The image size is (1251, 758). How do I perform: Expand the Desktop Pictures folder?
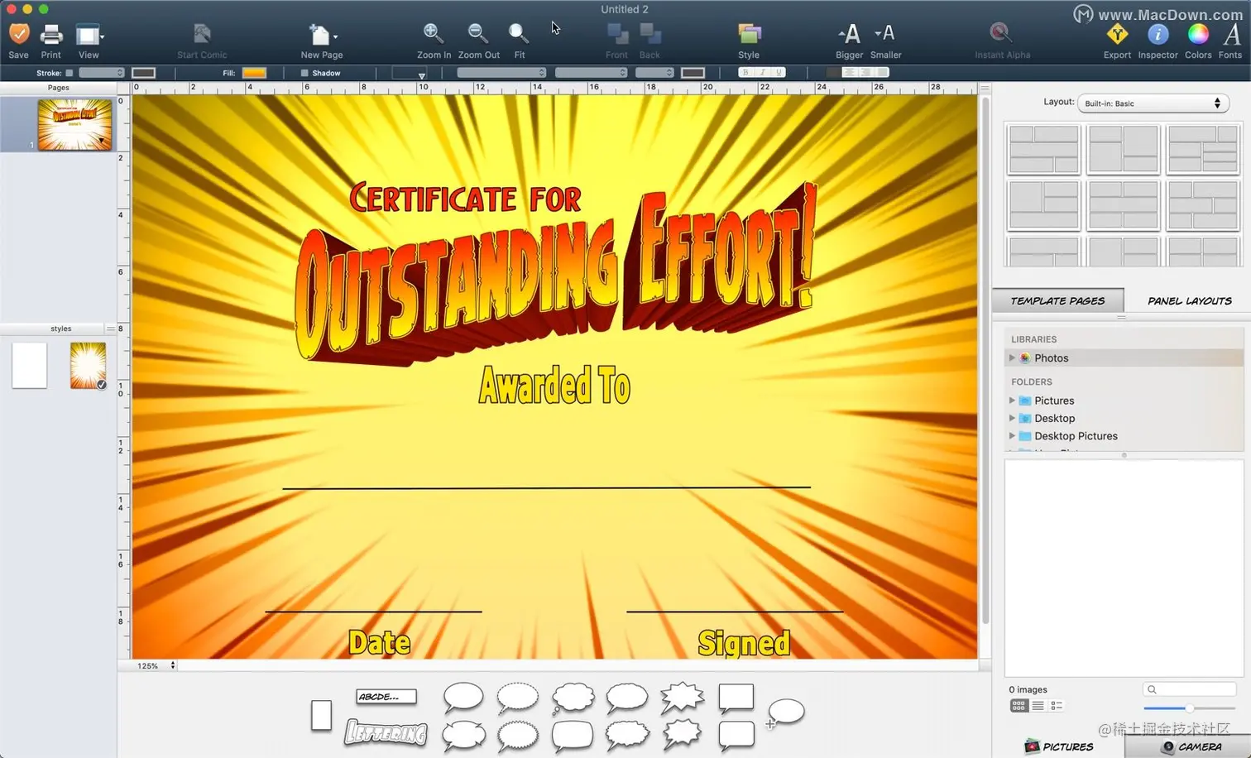[x=1012, y=435]
